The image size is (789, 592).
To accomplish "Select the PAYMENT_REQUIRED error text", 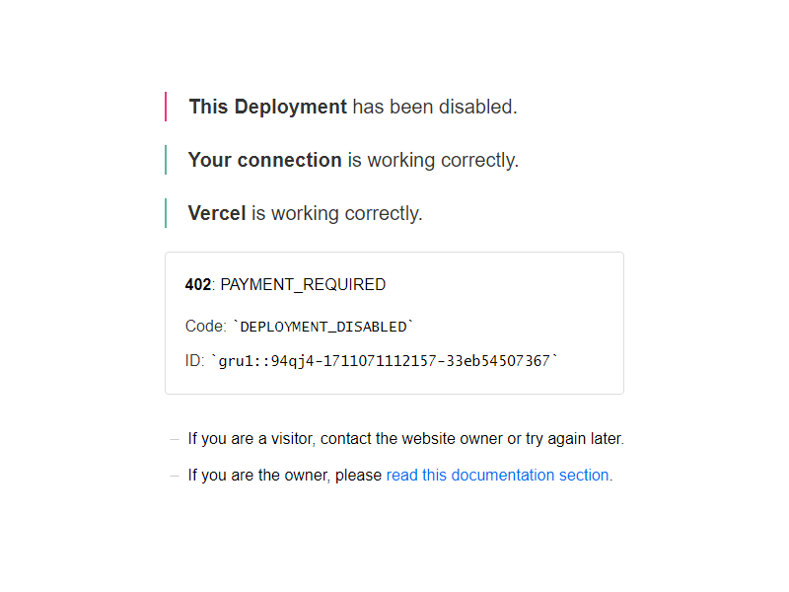I will pos(303,285).
